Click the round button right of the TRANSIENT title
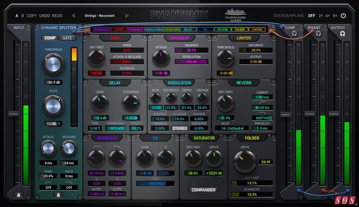Viewport: 359px width, 207px height. [208, 37]
